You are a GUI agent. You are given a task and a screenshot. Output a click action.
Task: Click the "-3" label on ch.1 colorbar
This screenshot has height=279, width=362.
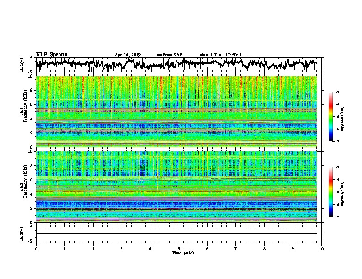337,92
